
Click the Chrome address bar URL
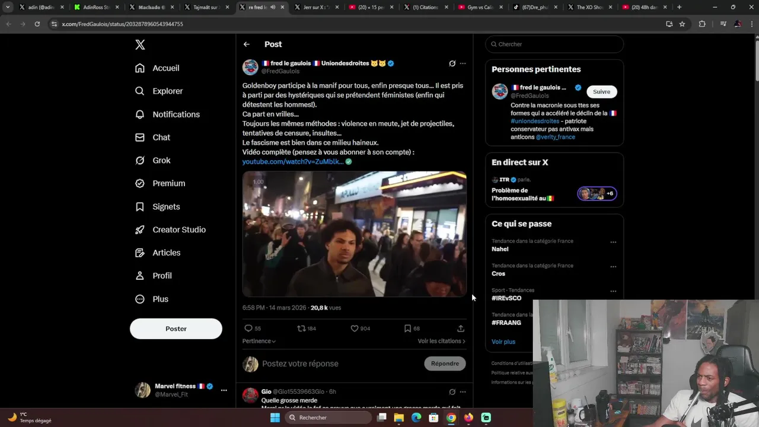122,24
